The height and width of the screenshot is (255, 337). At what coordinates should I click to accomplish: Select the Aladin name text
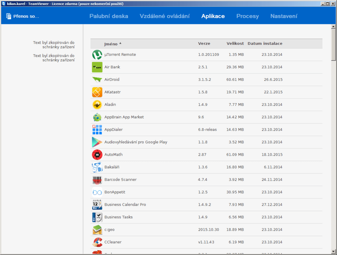(x=110, y=104)
